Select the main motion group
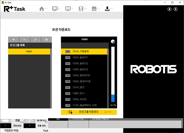Screen dimensions: 184x133 [x=29, y=52]
